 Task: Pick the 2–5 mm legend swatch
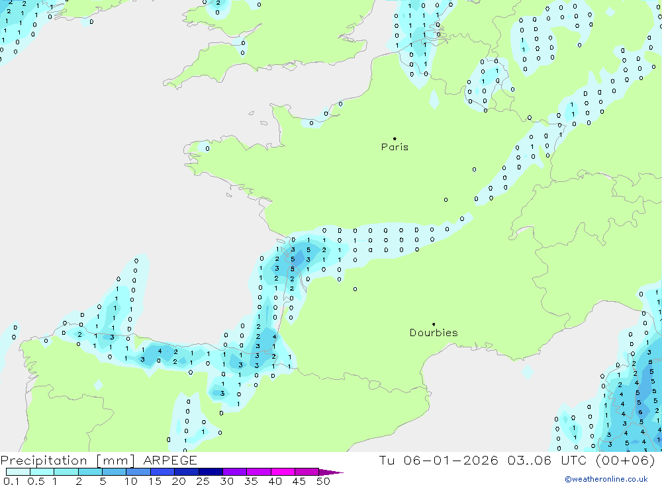point(90,472)
